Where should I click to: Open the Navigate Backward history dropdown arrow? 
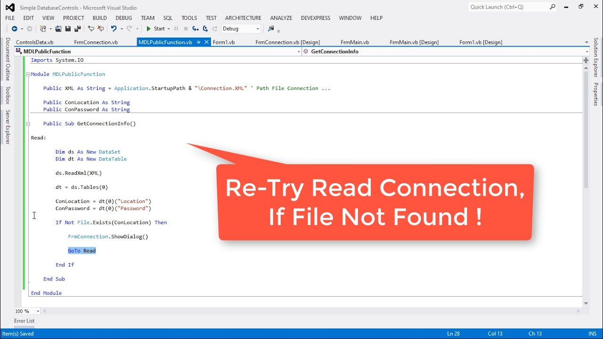pos(22,29)
